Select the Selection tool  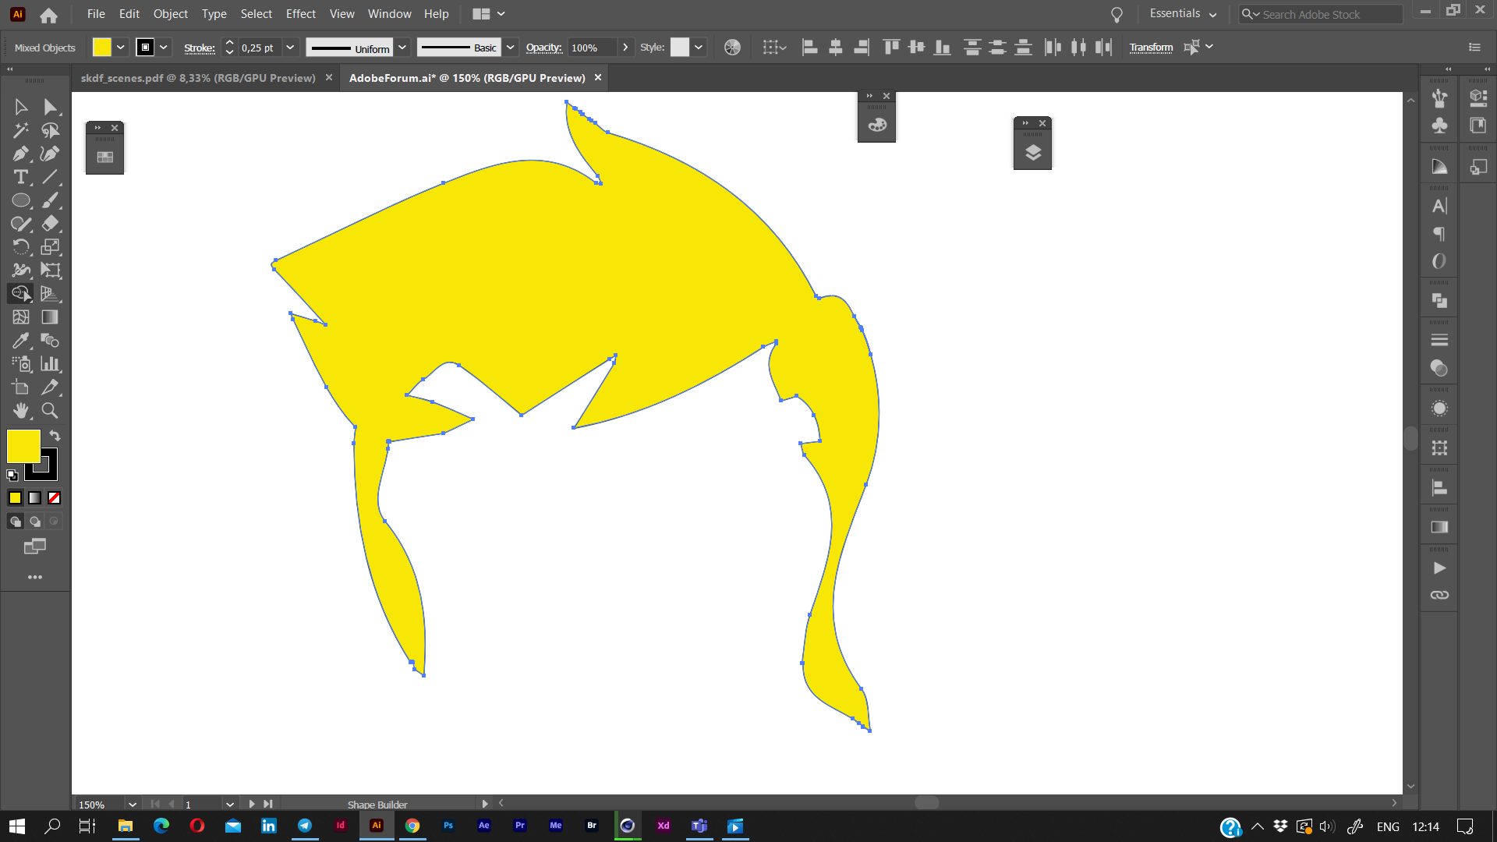click(x=21, y=107)
